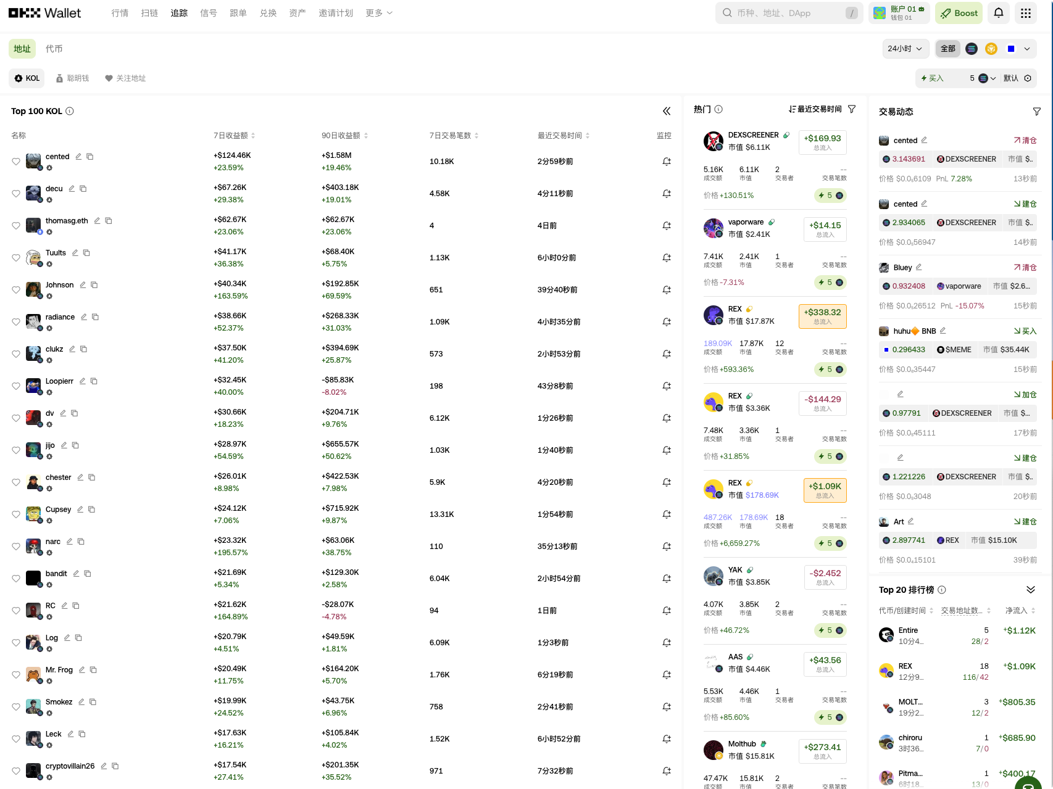Copy cented's address via the copy icon

point(90,156)
